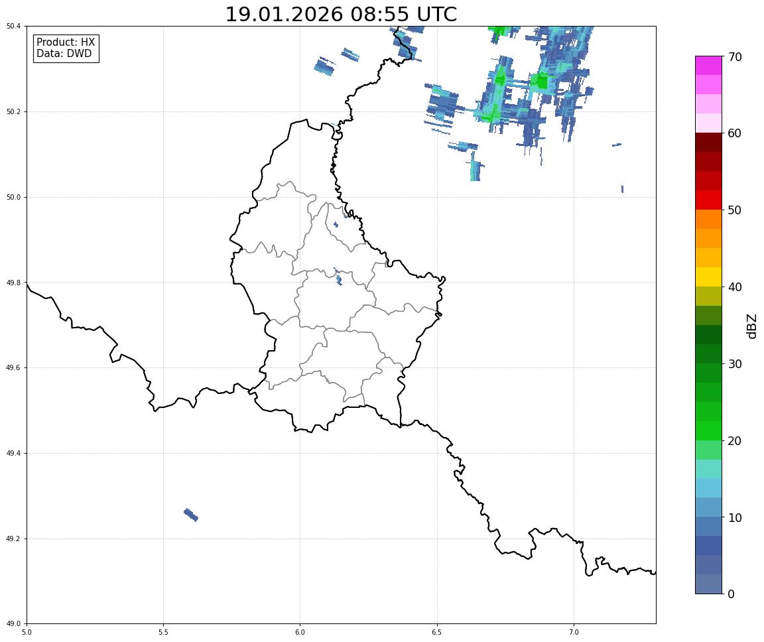Click the "Data: DWD" label
764x642 pixels.
(64, 54)
